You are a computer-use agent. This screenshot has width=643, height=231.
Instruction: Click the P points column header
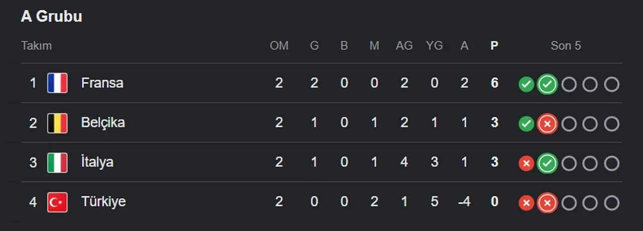[494, 46]
